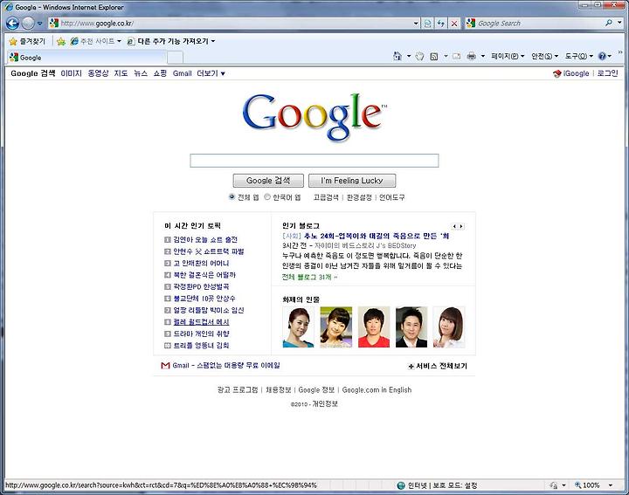
Task: Open a new blank tab
Action: click(175, 58)
